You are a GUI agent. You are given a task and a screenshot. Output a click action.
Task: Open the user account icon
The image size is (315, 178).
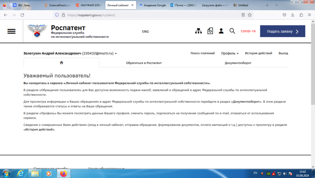(221, 31)
